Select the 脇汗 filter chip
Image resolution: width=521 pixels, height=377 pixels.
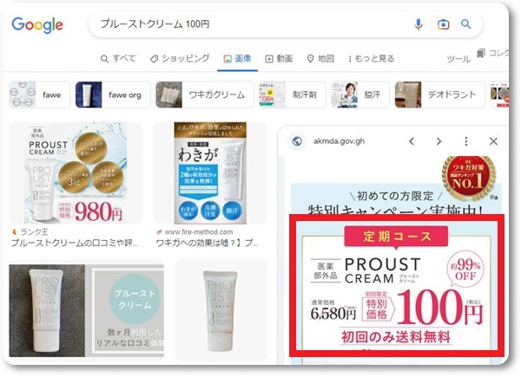click(359, 94)
